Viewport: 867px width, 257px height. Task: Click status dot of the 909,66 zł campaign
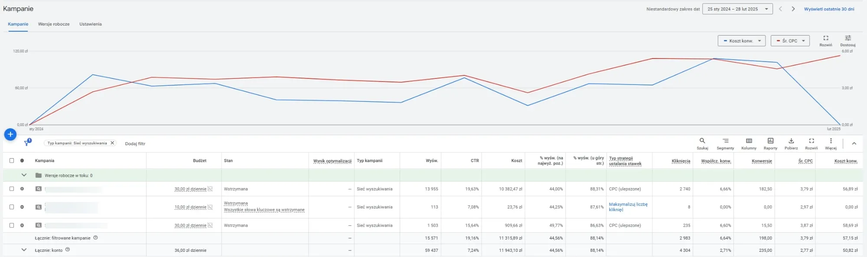point(22,225)
